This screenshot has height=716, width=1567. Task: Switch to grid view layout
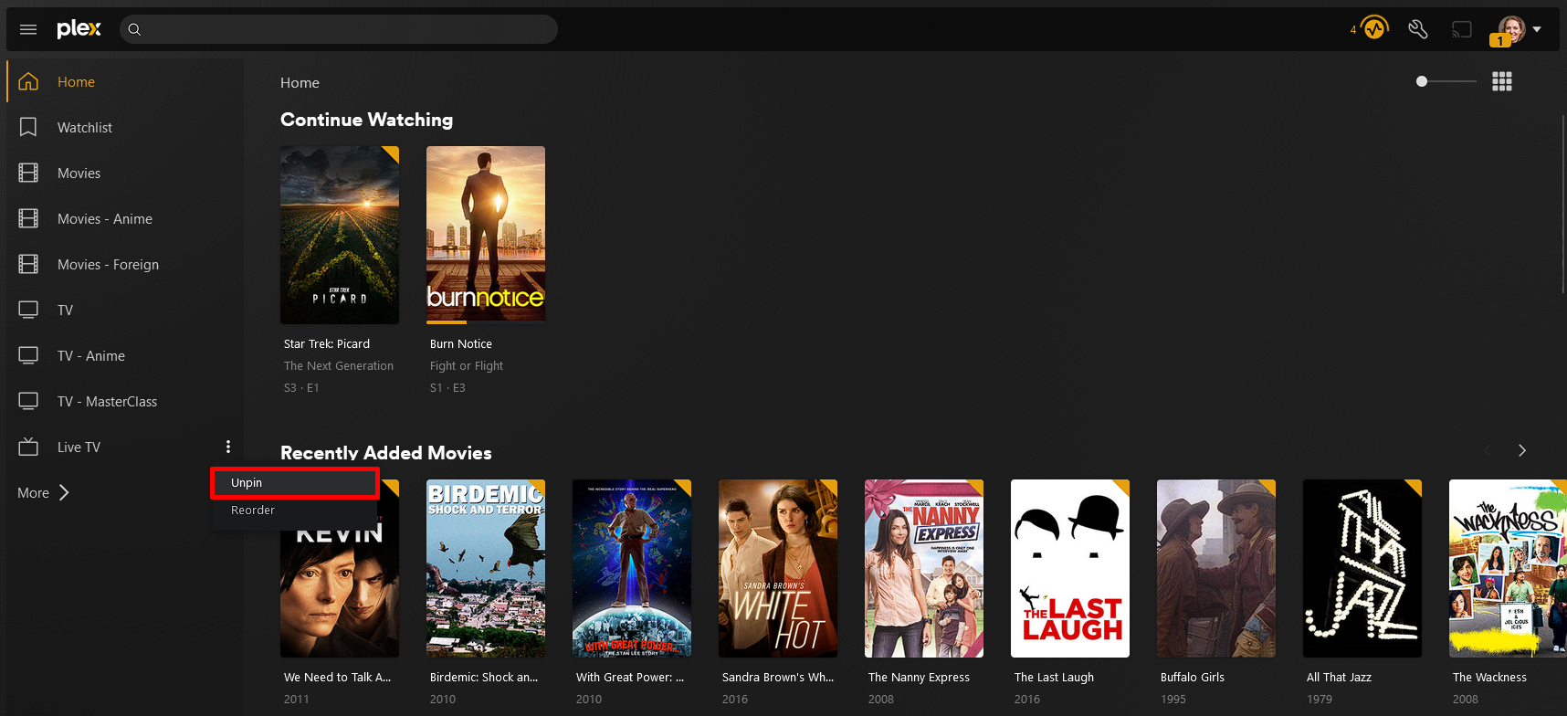1502,82
